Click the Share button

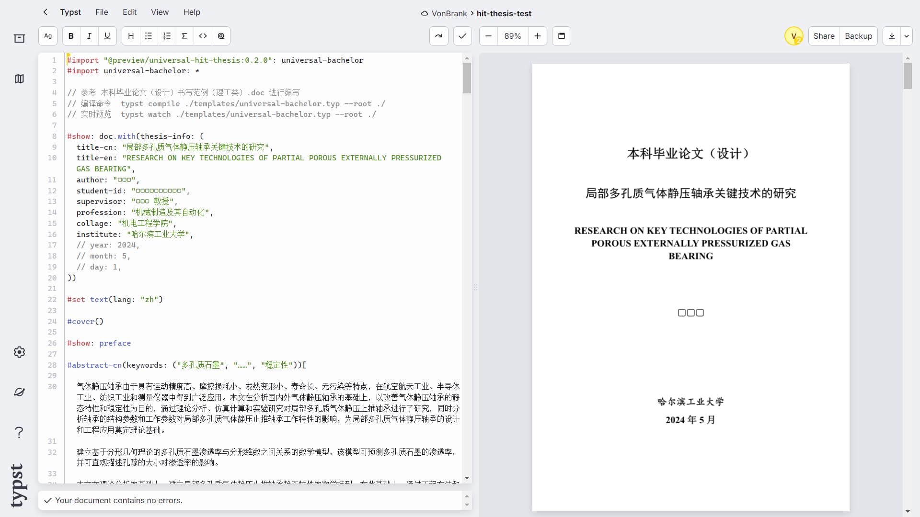click(x=824, y=36)
